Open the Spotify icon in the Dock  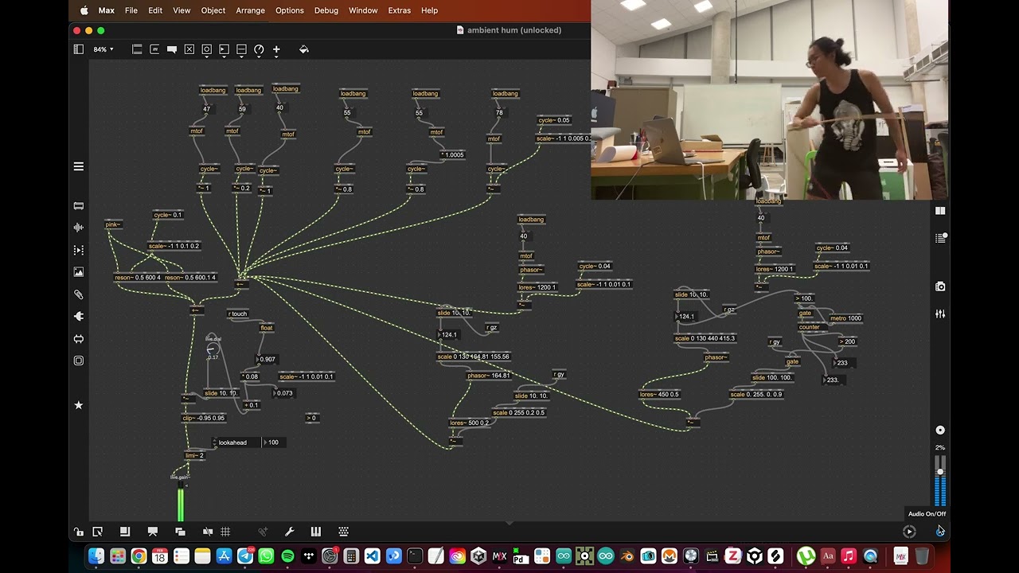287,556
